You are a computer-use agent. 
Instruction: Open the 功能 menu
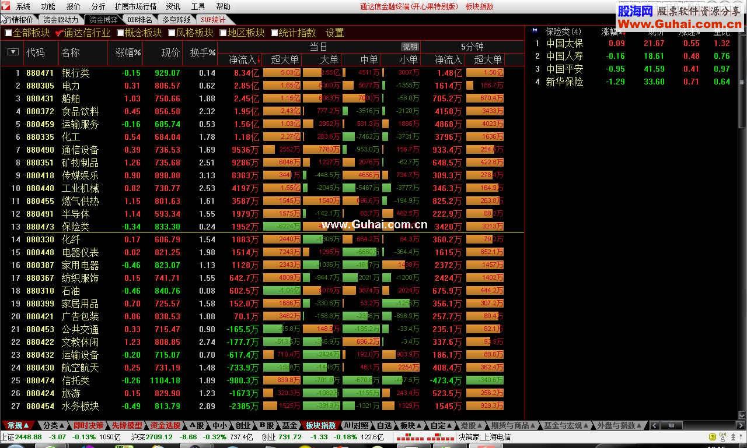click(48, 7)
